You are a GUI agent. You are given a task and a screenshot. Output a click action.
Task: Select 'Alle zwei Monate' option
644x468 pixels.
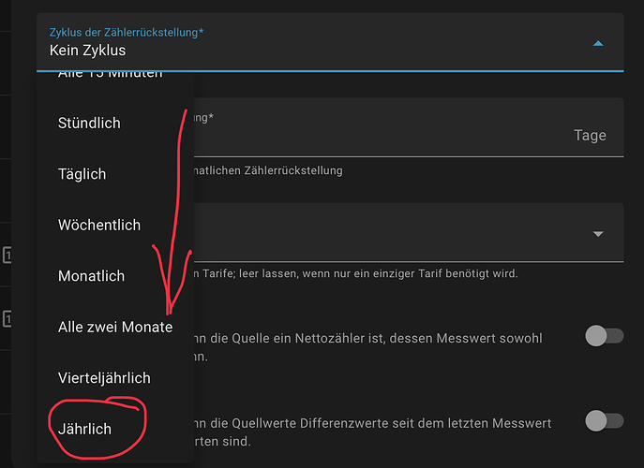tap(114, 327)
